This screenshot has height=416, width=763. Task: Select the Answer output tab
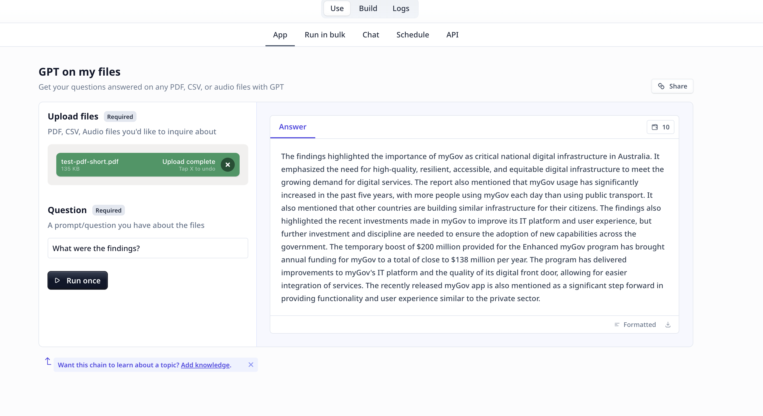click(x=293, y=127)
